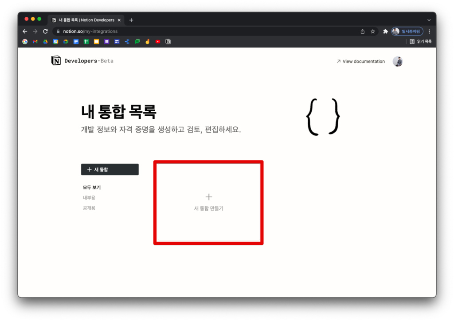Open the Google Meet bookmark
454x321 pixels.
[66, 41]
